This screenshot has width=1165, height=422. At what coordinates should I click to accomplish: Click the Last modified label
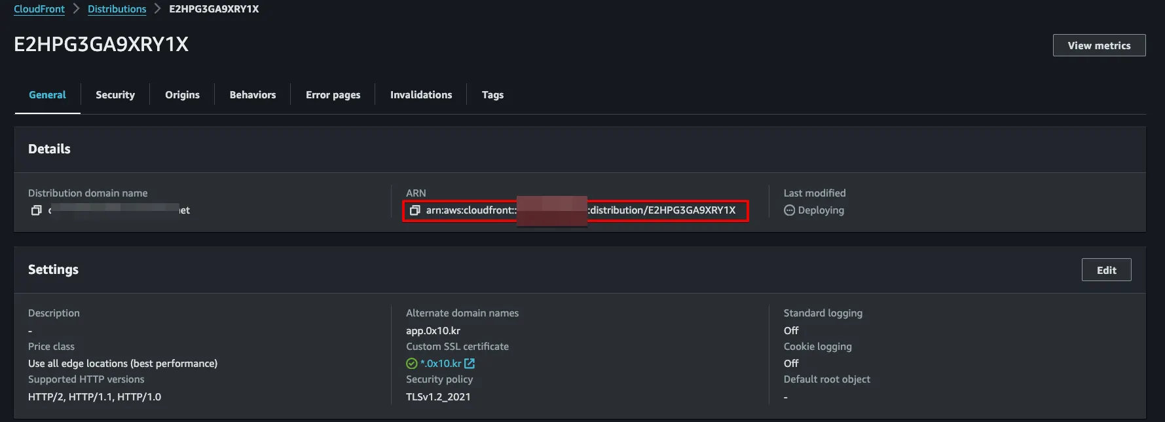[815, 193]
